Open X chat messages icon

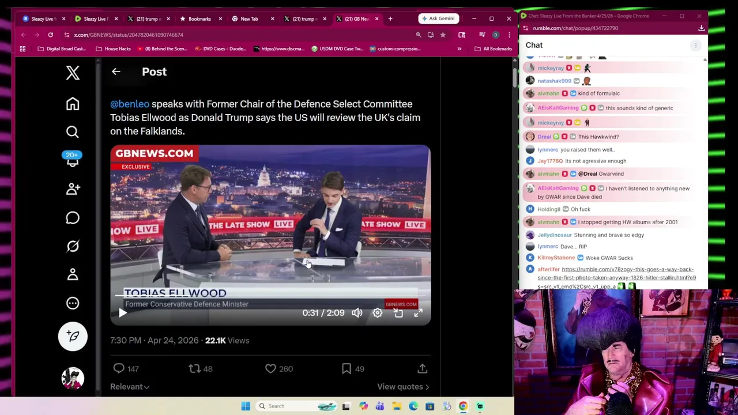coord(73,217)
